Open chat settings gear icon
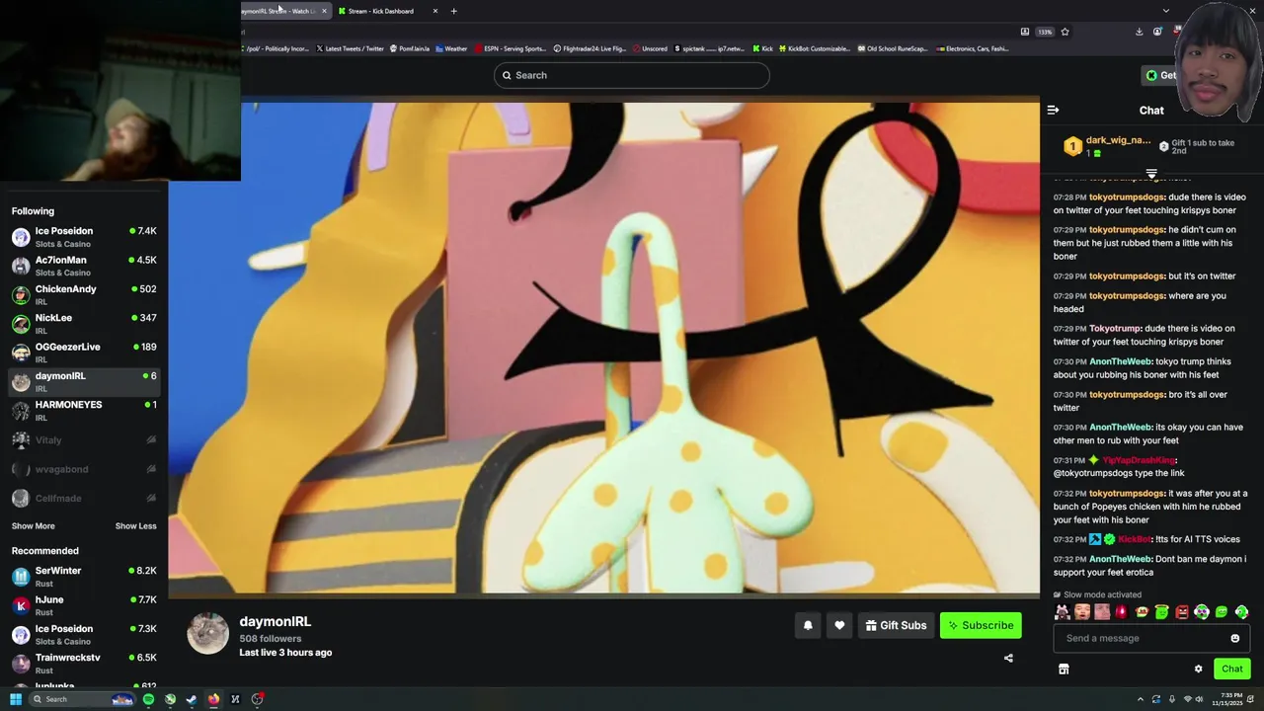Screen dimensions: 1264x711 1199,669
